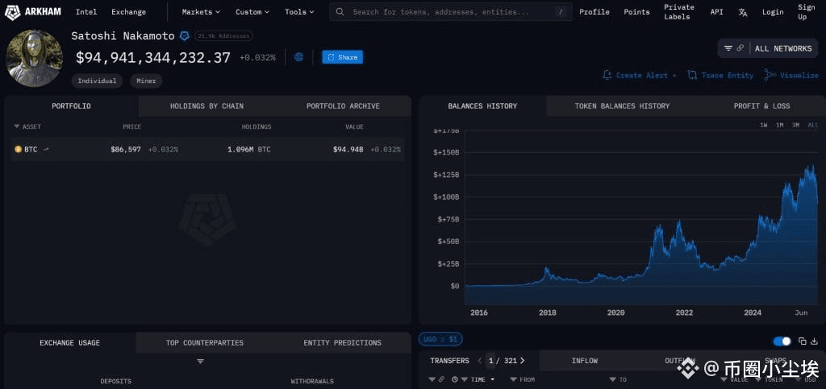The image size is (826, 389).
Task: Click the Create Alert bell icon
Action: tap(607, 75)
